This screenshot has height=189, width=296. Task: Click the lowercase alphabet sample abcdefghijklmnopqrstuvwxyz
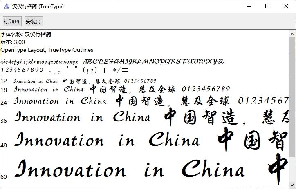click(39, 62)
